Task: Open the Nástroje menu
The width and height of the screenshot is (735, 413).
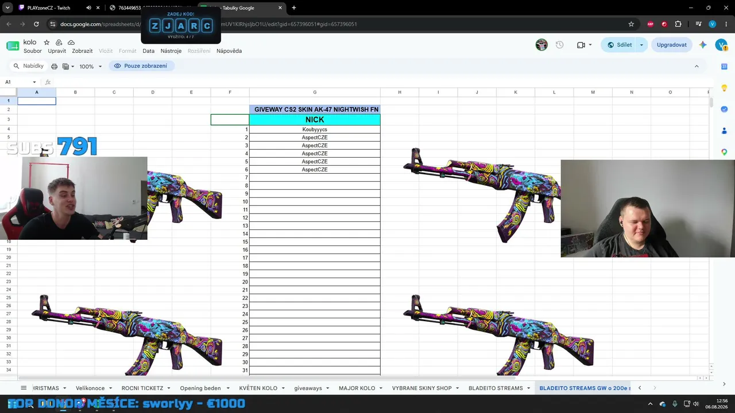Action: point(171,51)
